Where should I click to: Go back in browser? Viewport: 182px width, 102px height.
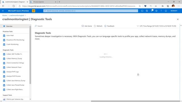[3, 6]
